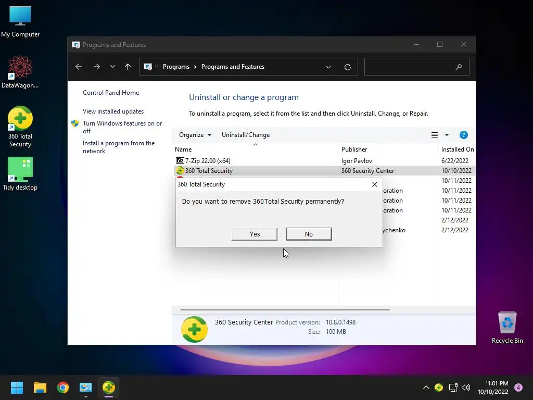Screen dimensions: 533x400
Task: Go up one folder level
Action: 128,67
